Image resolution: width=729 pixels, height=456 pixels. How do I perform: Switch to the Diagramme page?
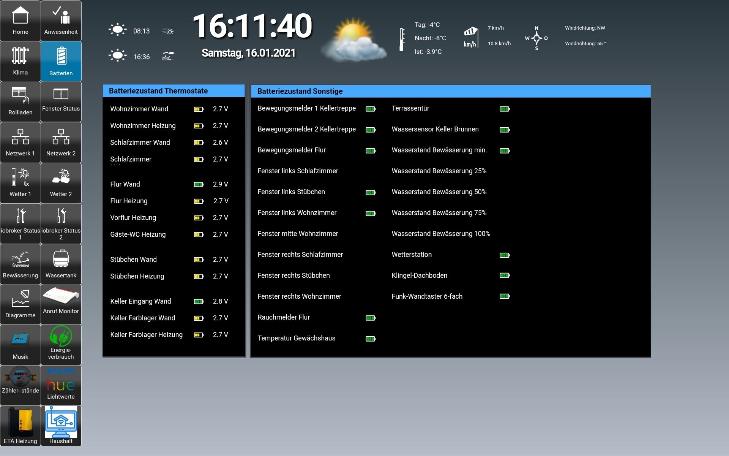[20, 305]
